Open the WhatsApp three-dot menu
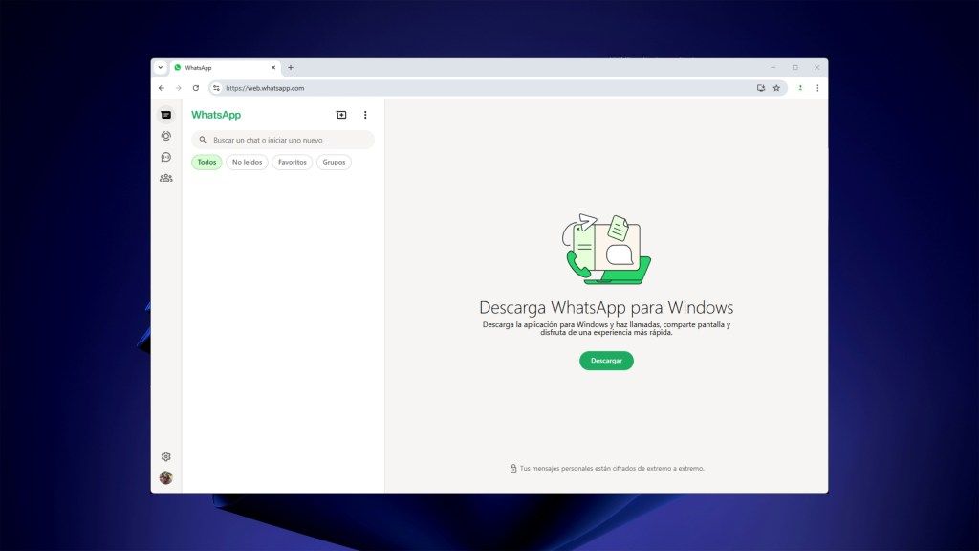The width and height of the screenshot is (979, 551). coord(365,115)
